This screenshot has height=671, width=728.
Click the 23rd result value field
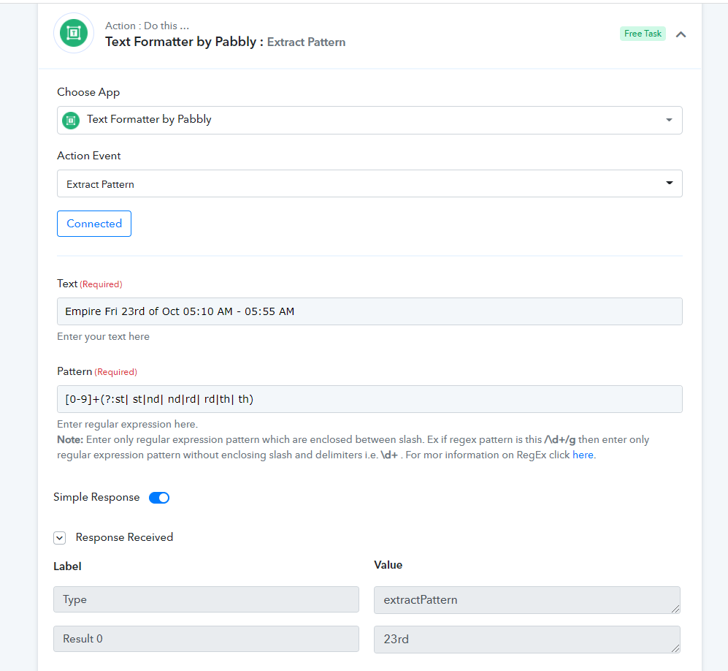pos(527,640)
